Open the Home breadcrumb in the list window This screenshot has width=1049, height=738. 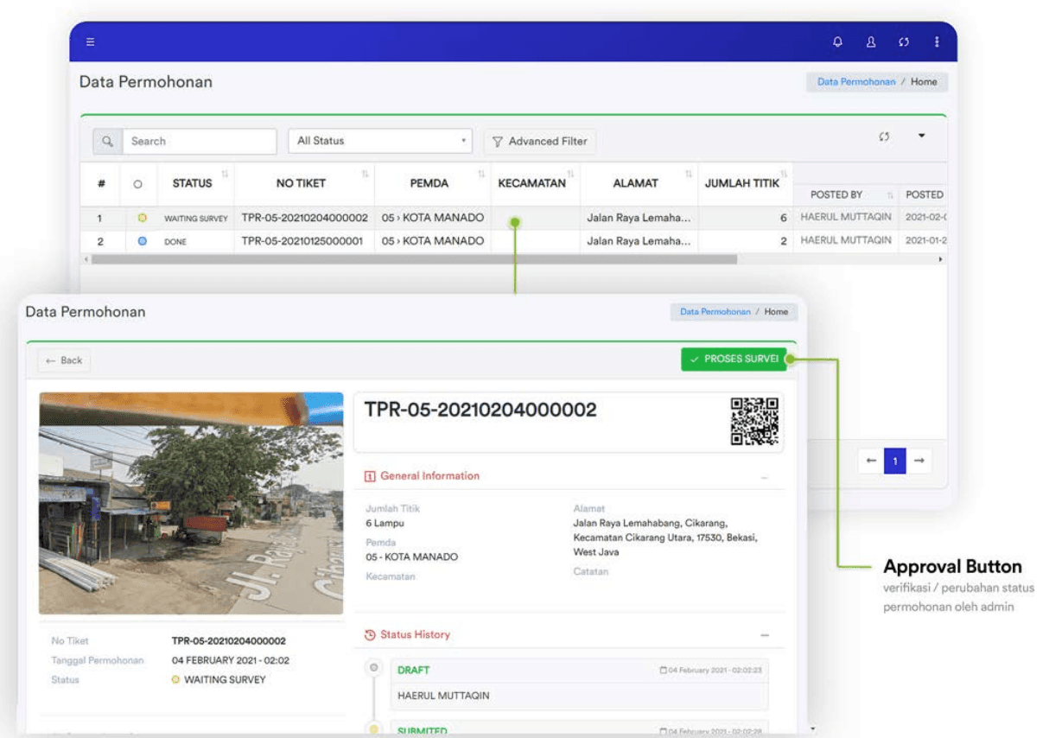pyautogui.click(x=924, y=82)
